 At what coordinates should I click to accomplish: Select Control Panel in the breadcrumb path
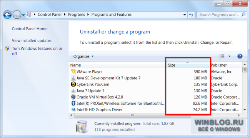click(x=50, y=15)
